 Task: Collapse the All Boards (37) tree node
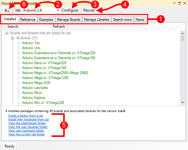13,38
